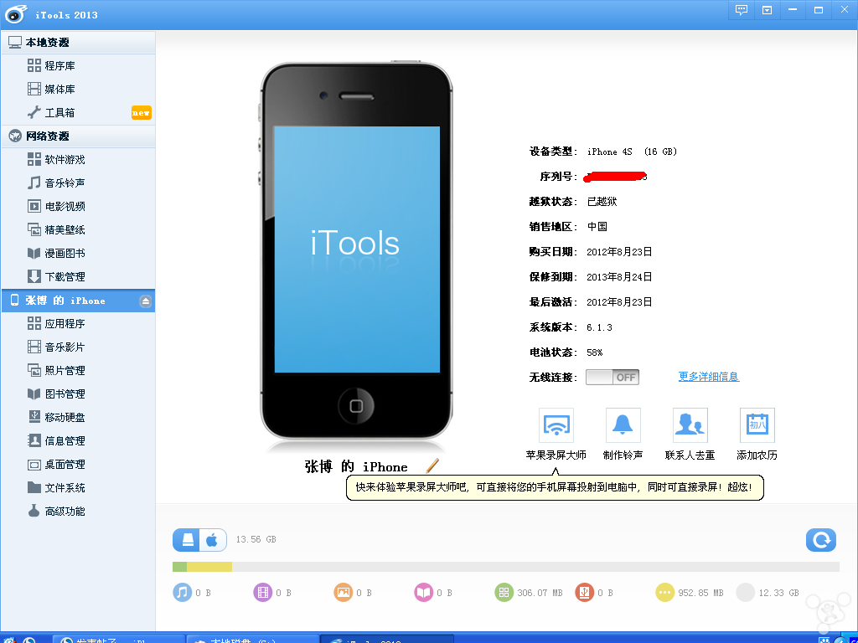Screen dimensions: 858x643
Task: Click the 联系人去重 contacts icon
Action: [x=690, y=425]
